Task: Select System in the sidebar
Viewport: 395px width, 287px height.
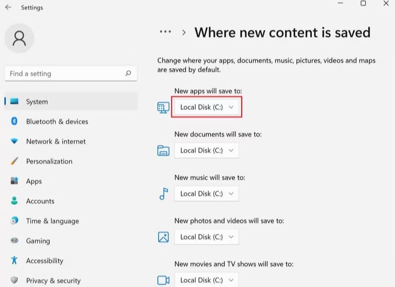Action: (x=36, y=102)
